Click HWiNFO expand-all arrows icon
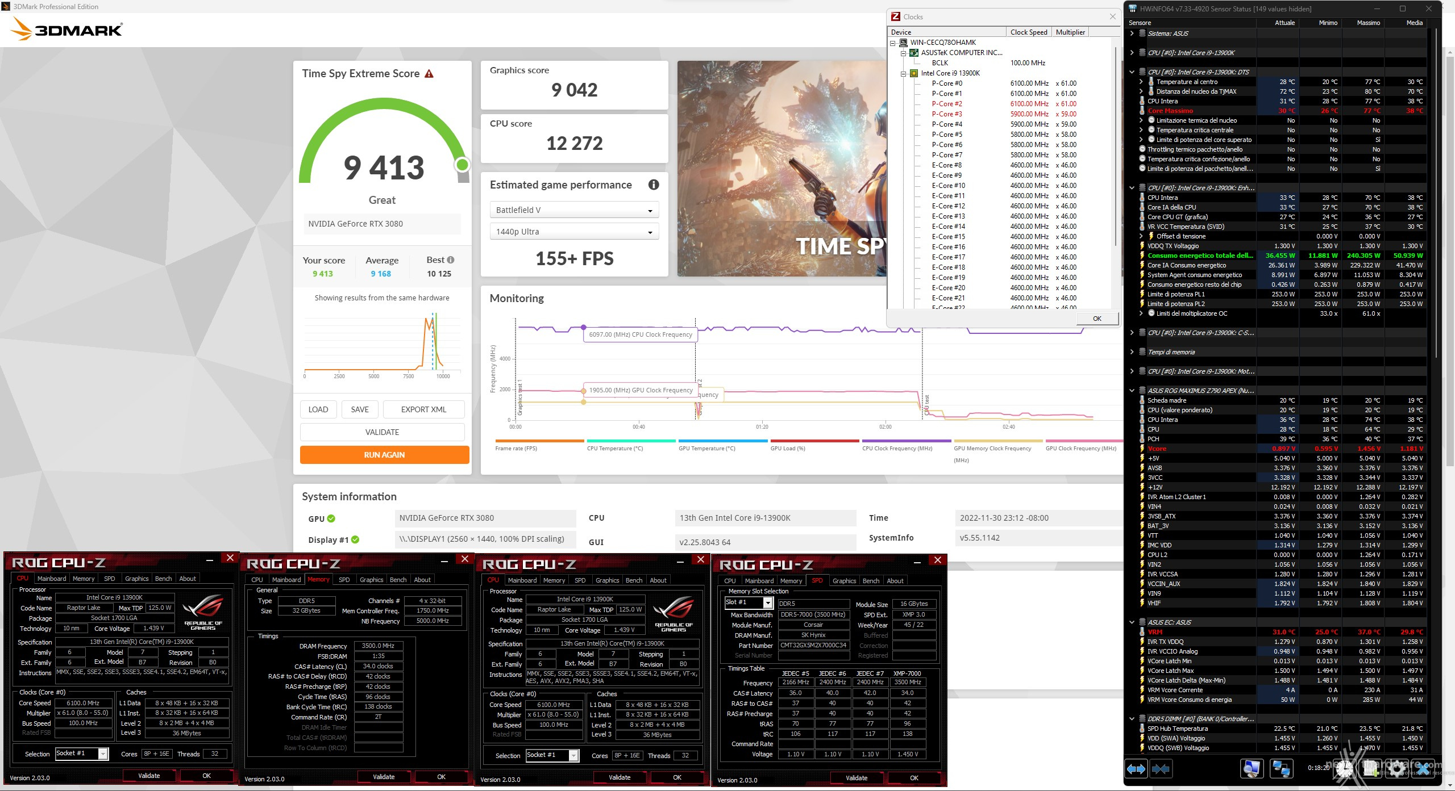The height and width of the screenshot is (791, 1455). 1136,768
